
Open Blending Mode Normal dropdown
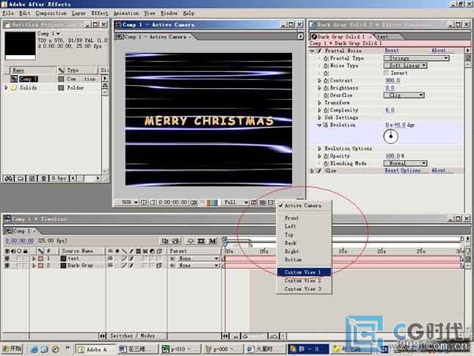click(405, 164)
